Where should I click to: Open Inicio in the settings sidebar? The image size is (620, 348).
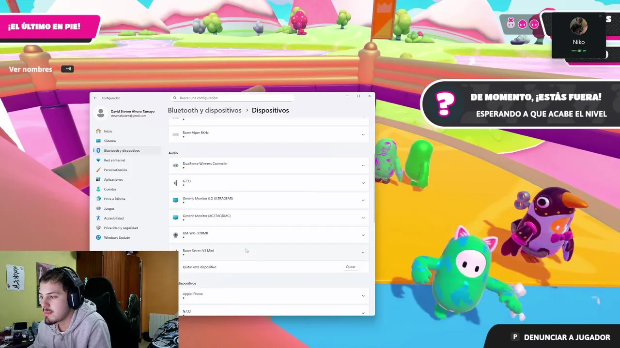point(127,131)
